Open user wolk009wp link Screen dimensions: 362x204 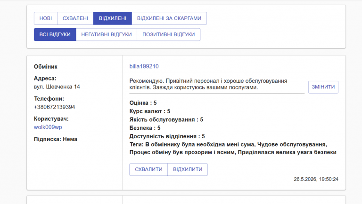pos(48,127)
